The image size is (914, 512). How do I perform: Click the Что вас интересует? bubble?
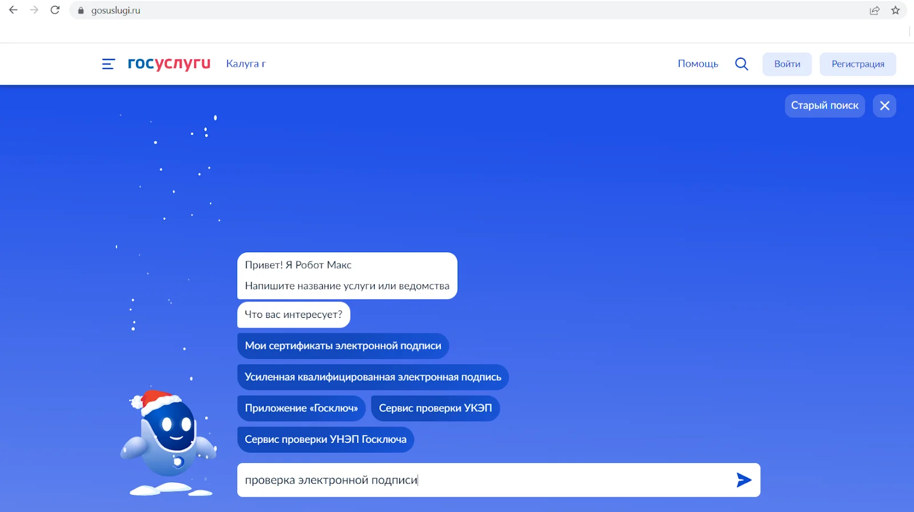(x=294, y=315)
